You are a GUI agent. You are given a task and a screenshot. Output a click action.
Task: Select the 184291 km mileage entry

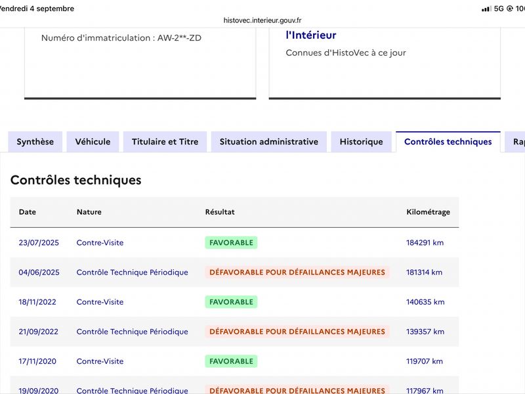point(425,242)
